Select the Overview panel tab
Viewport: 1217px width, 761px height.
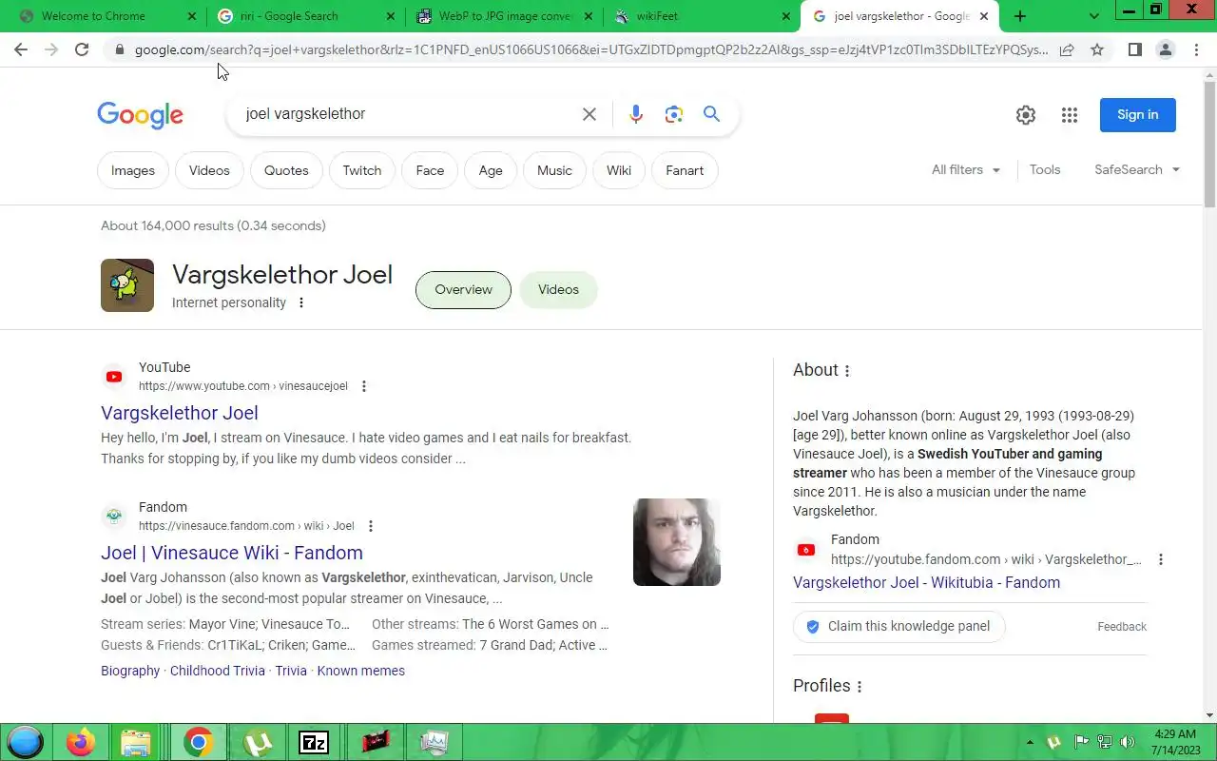[463, 289]
